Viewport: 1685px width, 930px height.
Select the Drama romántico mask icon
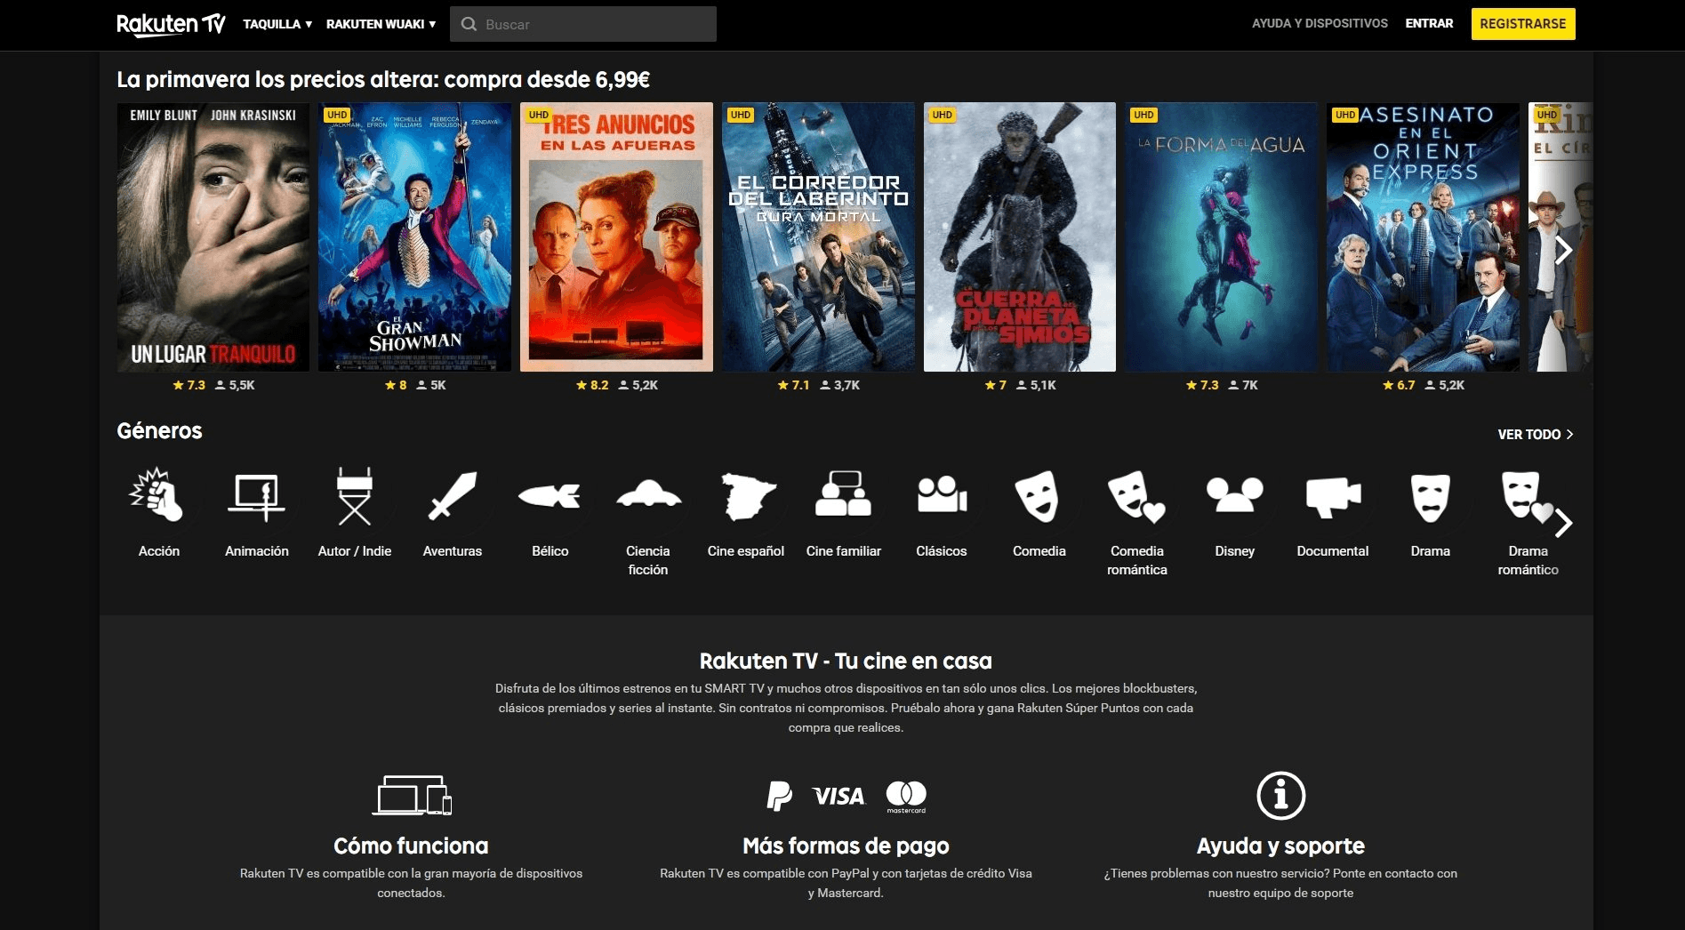click(1526, 496)
